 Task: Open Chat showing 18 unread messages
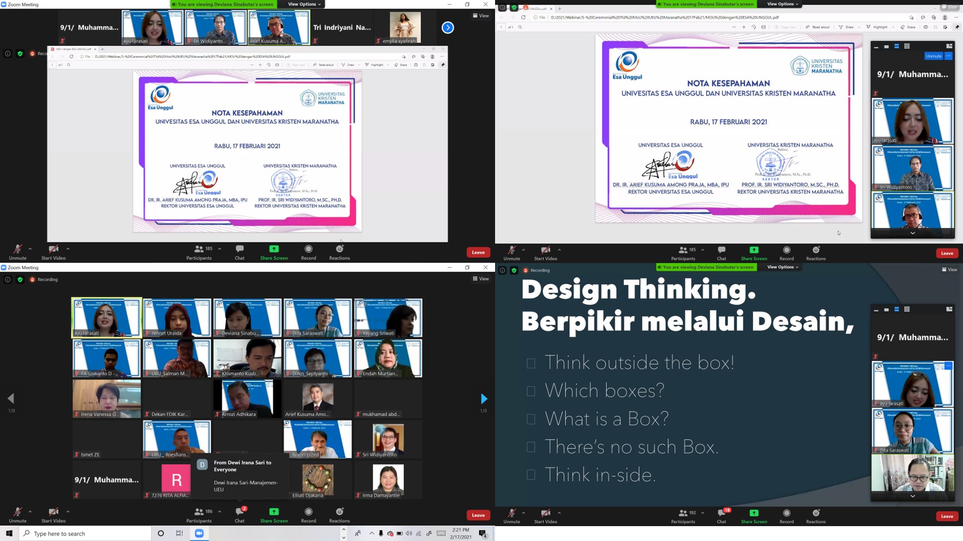click(722, 515)
